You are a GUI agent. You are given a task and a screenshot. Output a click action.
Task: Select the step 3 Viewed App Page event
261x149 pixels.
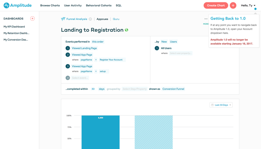pos(82,66)
